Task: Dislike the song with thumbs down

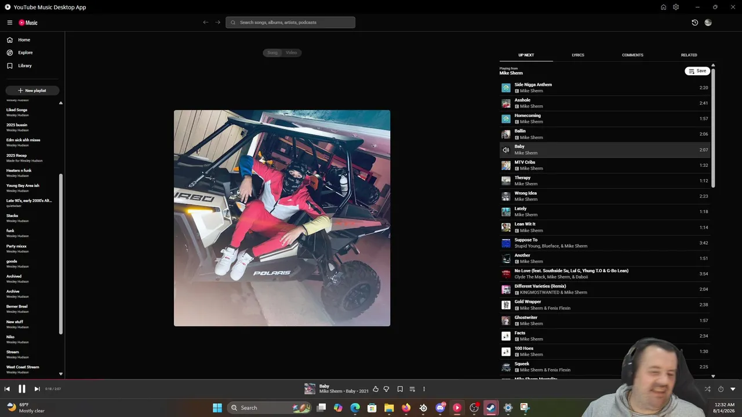Action: click(386, 389)
